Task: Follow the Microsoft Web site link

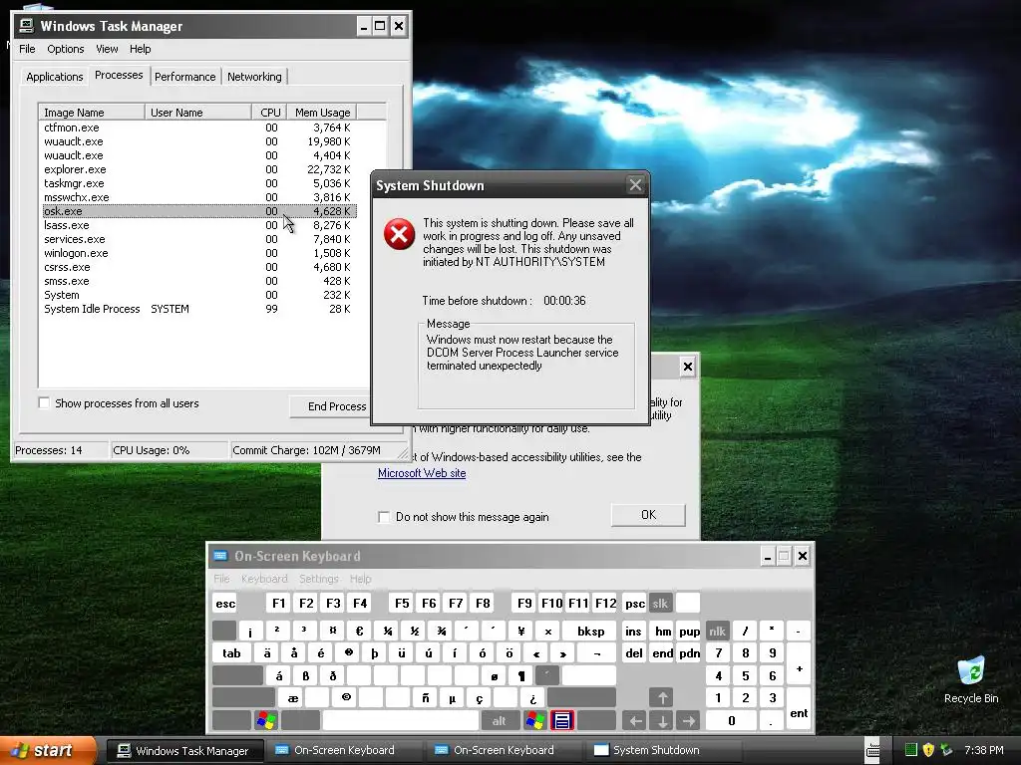Action: tap(422, 473)
